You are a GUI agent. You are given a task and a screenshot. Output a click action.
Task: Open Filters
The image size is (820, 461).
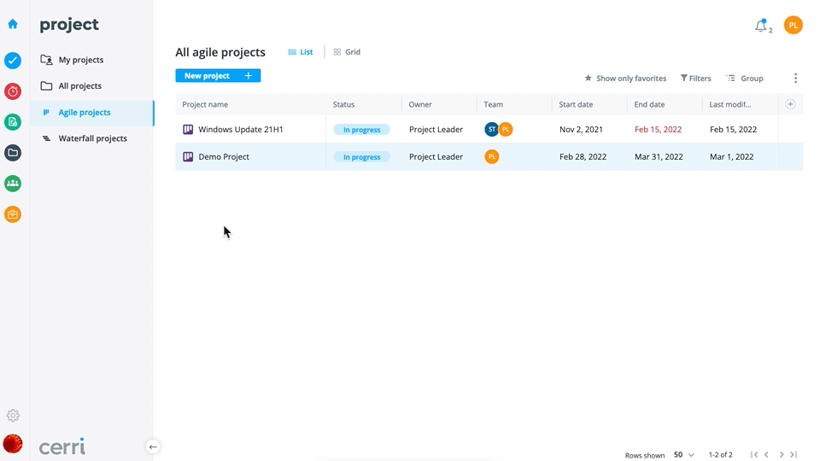coord(695,79)
